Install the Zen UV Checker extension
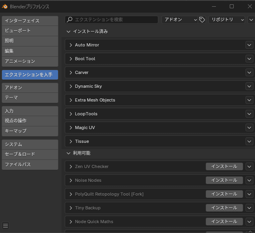 pyautogui.click(x=224, y=166)
